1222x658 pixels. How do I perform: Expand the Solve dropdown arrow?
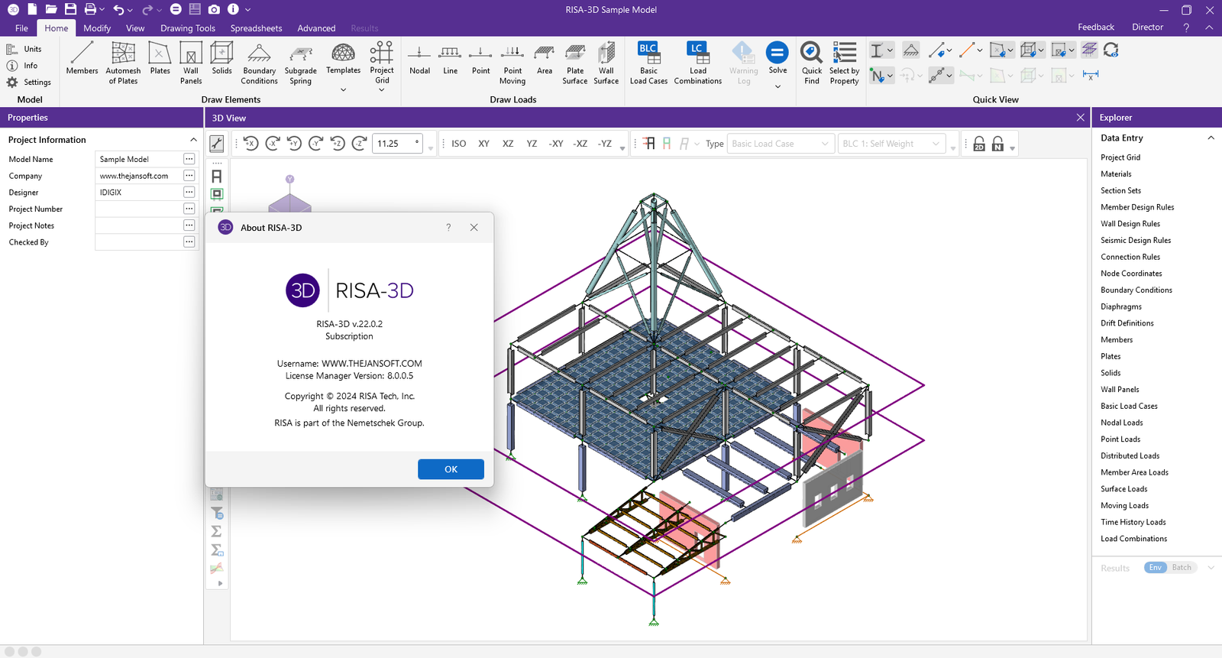click(x=777, y=86)
